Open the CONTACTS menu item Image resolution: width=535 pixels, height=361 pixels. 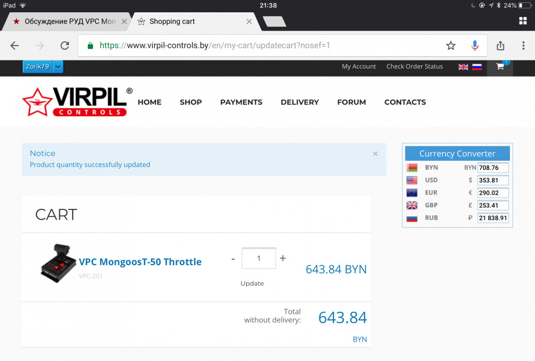click(405, 102)
